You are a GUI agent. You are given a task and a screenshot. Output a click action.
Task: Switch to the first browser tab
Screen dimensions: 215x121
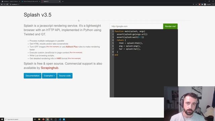(11, 1)
